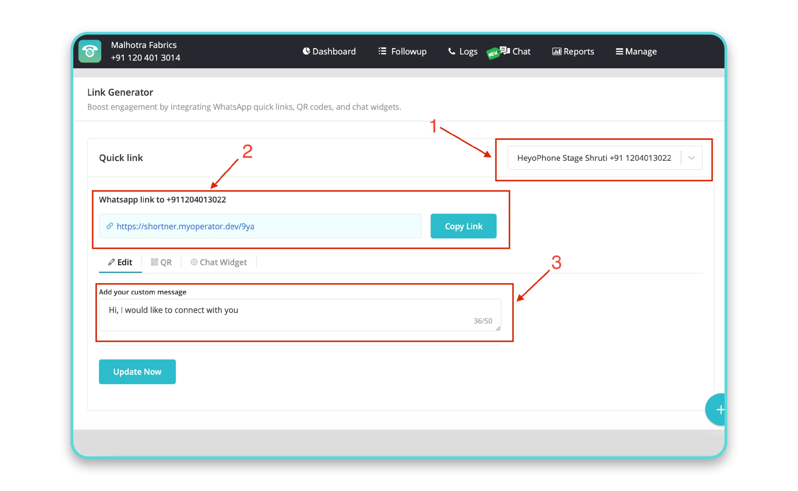Select the Edit tab
Viewport: 798px width, 491px height.
120,262
